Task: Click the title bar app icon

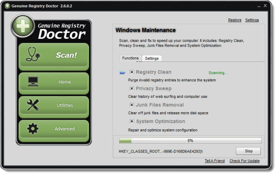Action: pos(7,6)
